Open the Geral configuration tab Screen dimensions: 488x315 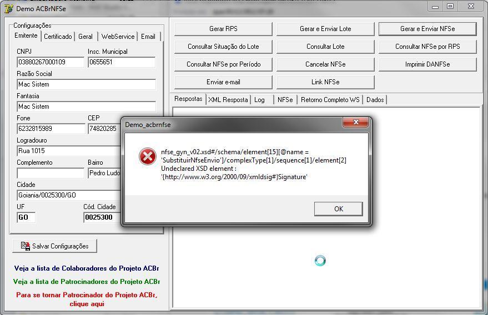(x=85, y=37)
